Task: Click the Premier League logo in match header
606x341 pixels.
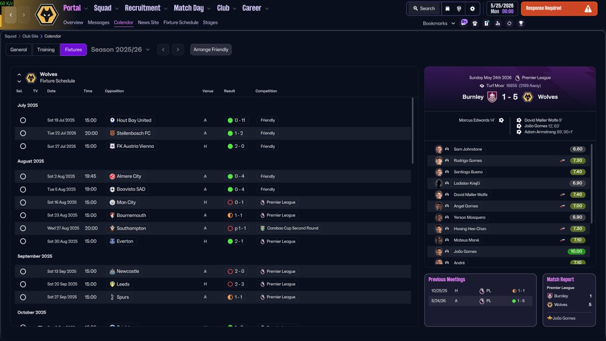Action: pos(517,78)
